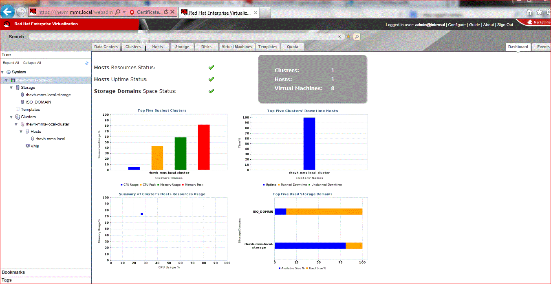Click the red Memory Peak bar
Screen dimensions: 551x284
pyautogui.click(x=204, y=147)
